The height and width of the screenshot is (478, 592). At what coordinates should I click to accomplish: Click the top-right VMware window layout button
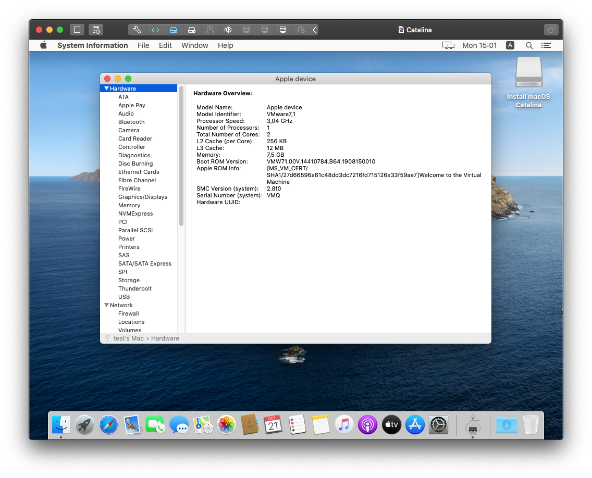coord(551,30)
